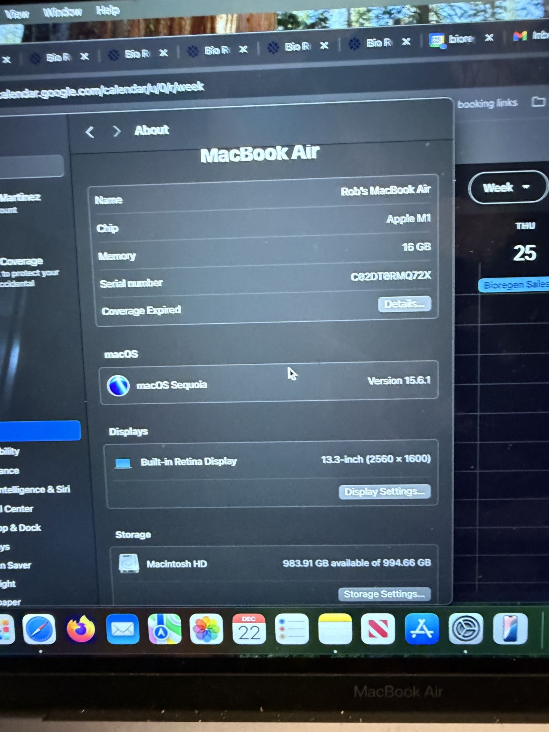
Task: Go forward with the right chevron
Action: (x=117, y=132)
